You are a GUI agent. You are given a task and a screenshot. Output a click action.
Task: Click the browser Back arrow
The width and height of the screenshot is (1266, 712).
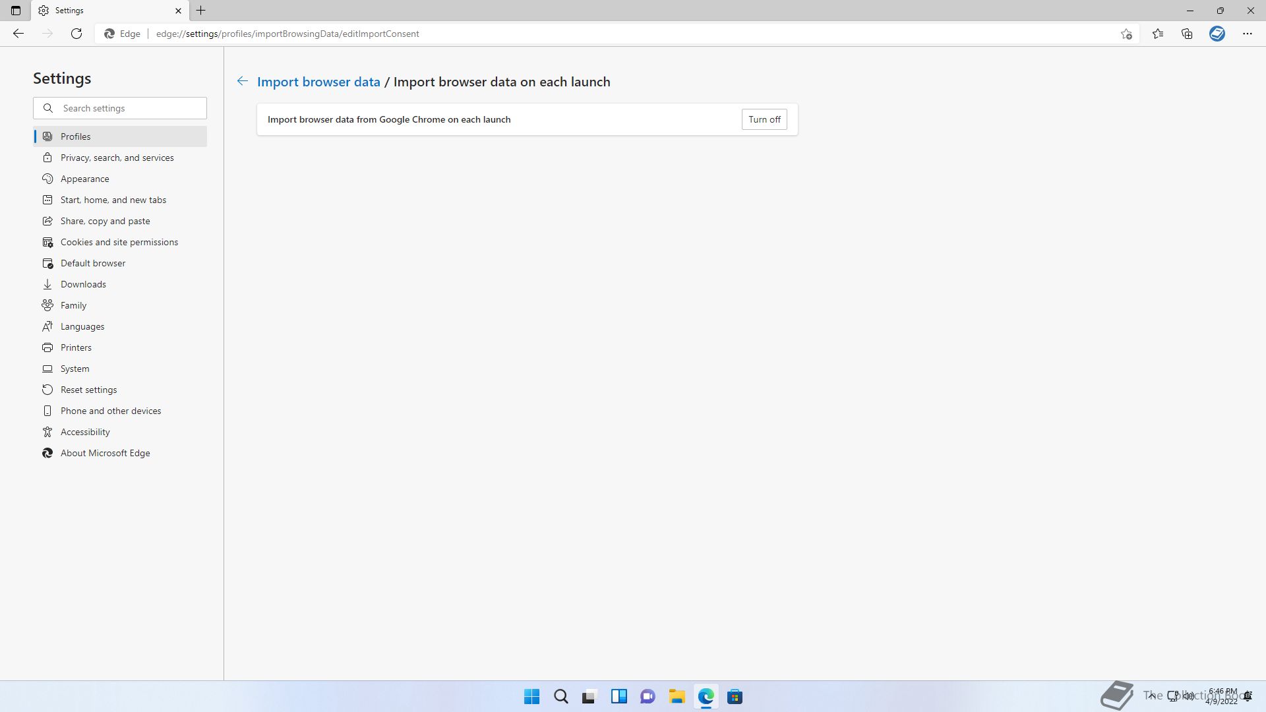click(x=18, y=34)
